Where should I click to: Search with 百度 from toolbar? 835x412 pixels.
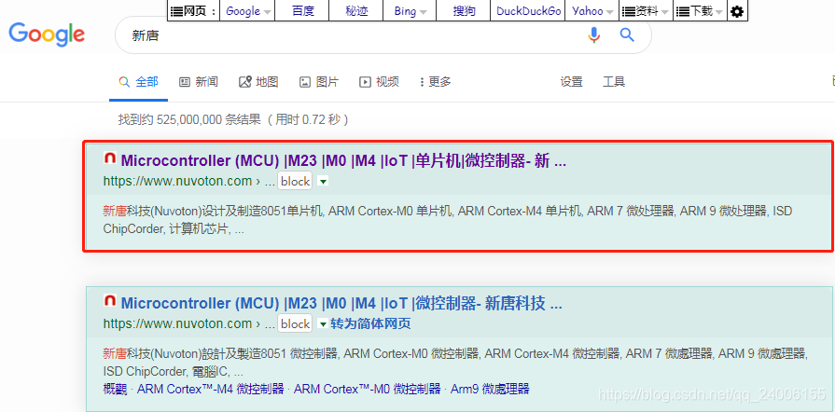(302, 11)
